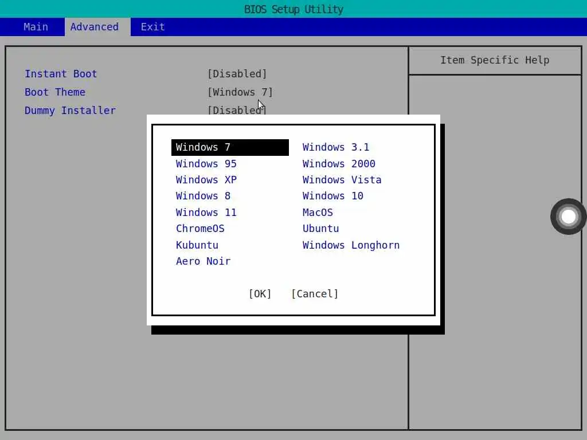Open the Main tab
This screenshot has height=440, width=587.
36,27
